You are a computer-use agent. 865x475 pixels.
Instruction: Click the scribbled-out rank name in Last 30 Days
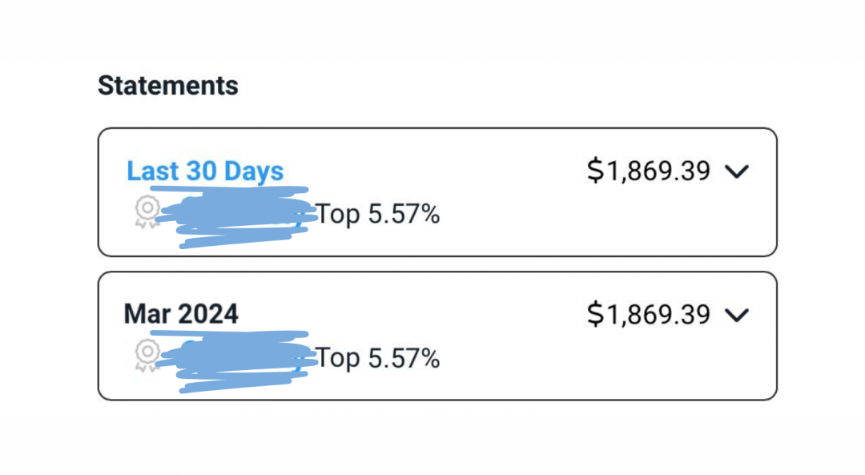pyautogui.click(x=235, y=216)
